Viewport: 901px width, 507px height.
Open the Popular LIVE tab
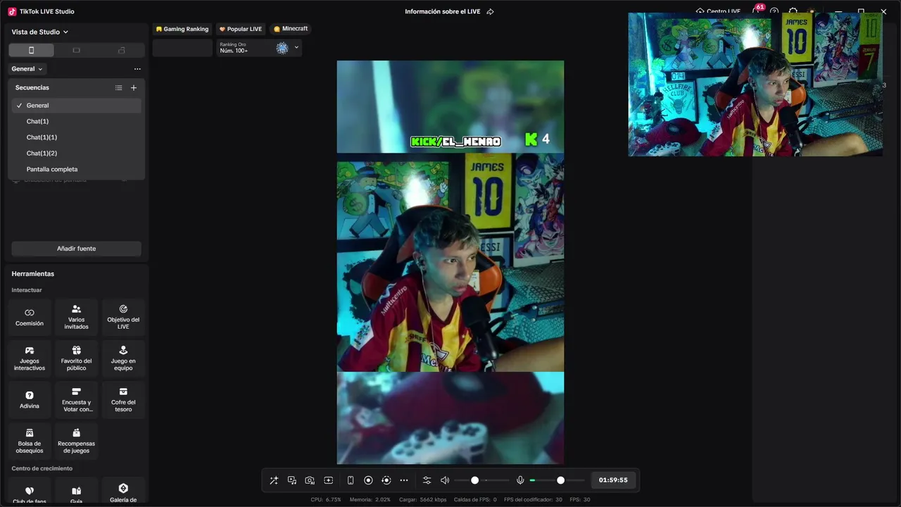coord(241,29)
